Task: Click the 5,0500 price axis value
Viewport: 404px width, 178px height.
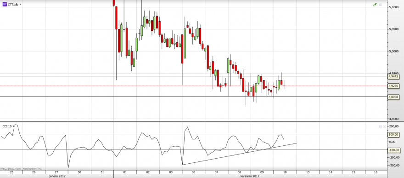Action: pyautogui.click(x=393, y=29)
